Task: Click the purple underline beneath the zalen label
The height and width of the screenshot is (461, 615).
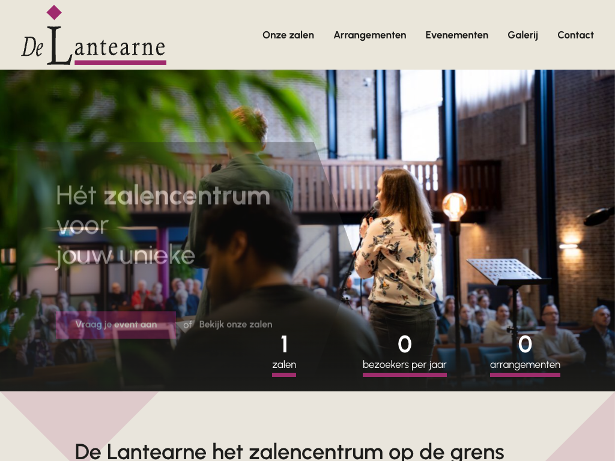Action: point(284,375)
